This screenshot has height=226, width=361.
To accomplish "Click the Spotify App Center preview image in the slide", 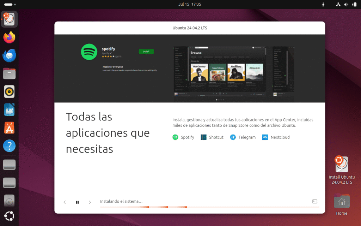I will point(234,73).
